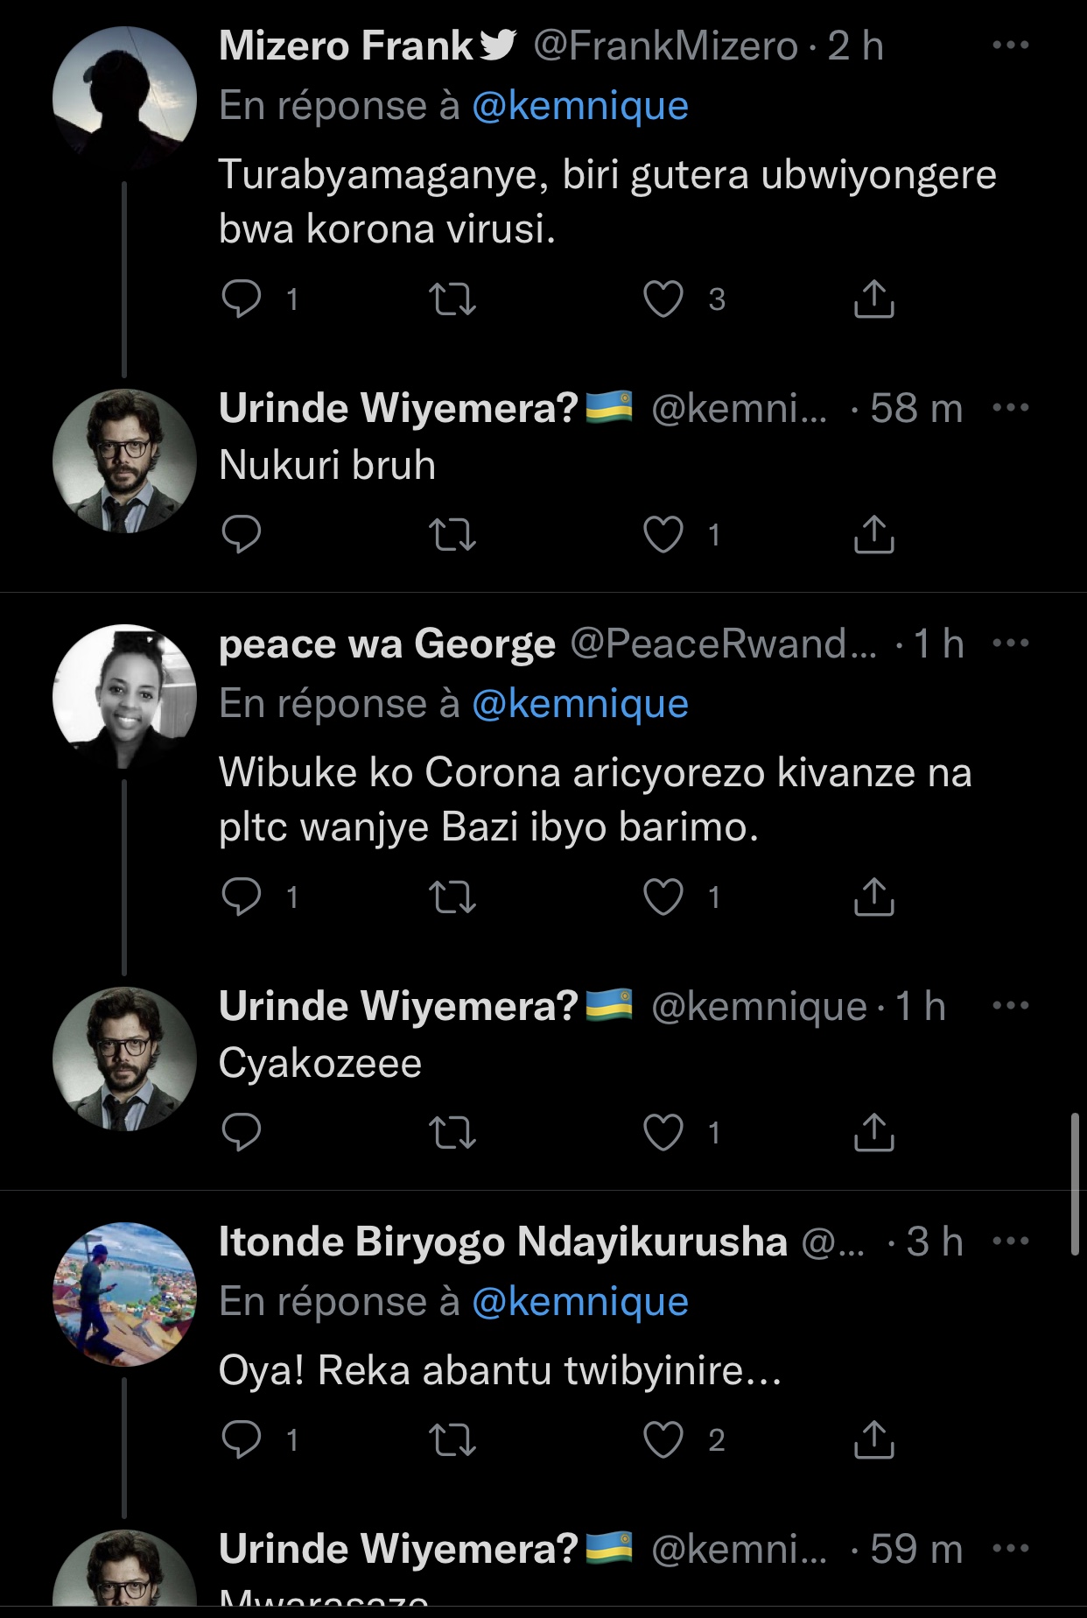This screenshot has width=1087, height=1618.
Task: Share the 'Cyakozeee' tweet
Action: pos(873,1132)
